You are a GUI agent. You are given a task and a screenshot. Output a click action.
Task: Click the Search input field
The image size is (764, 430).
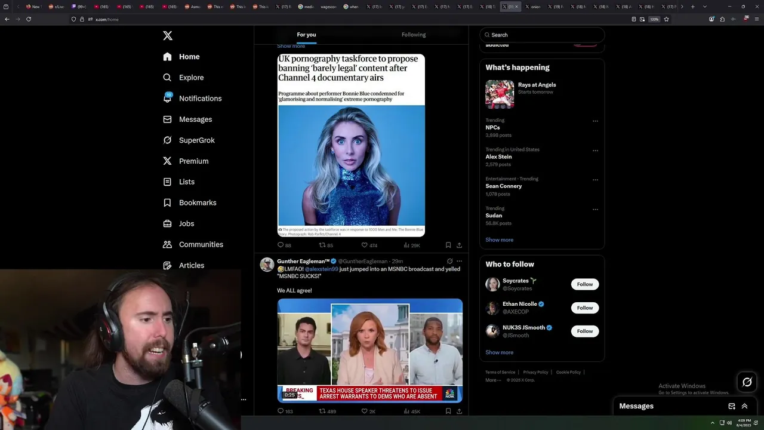tap(542, 35)
